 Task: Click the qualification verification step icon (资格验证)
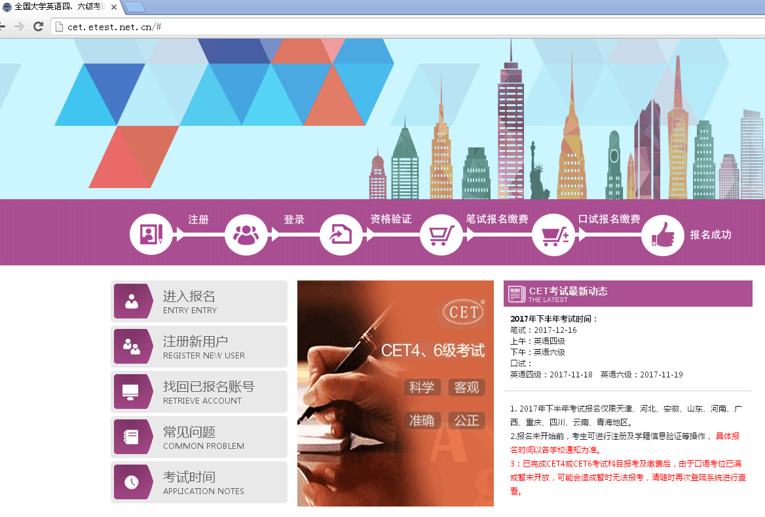(x=341, y=235)
